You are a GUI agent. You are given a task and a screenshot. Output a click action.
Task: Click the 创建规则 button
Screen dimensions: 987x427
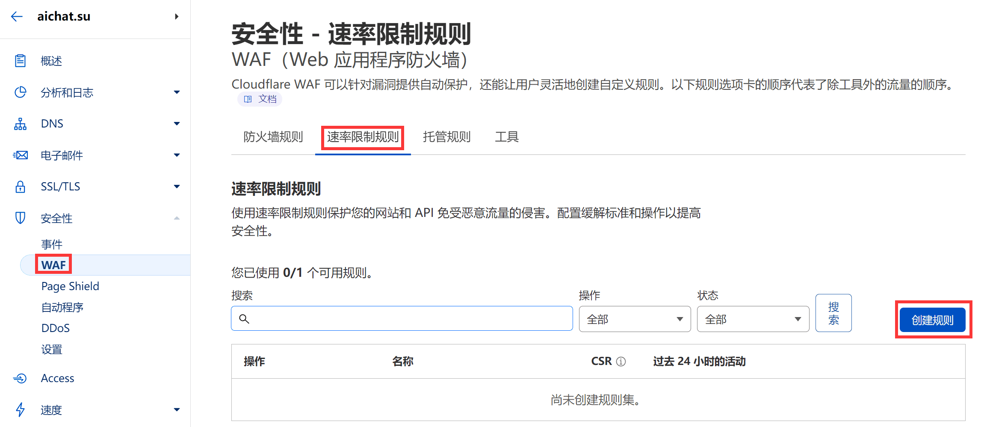pos(933,320)
